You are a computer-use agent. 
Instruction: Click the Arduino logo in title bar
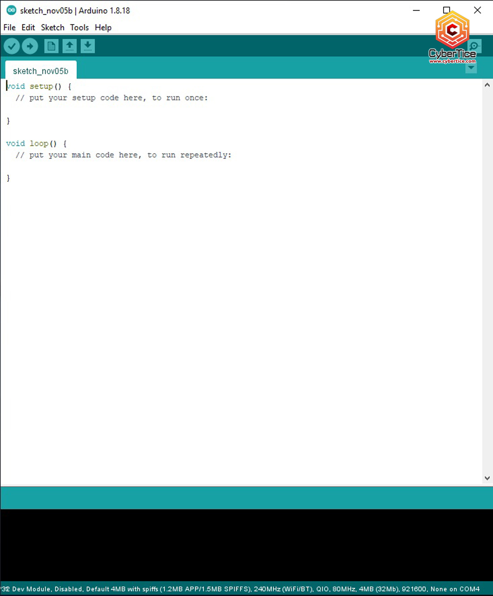[x=11, y=11]
